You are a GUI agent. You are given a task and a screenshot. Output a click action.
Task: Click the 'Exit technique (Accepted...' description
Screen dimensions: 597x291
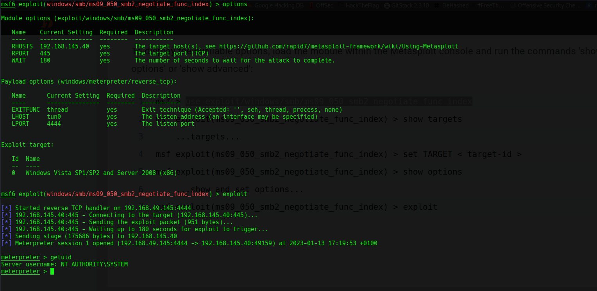click(x=242, y=110)
